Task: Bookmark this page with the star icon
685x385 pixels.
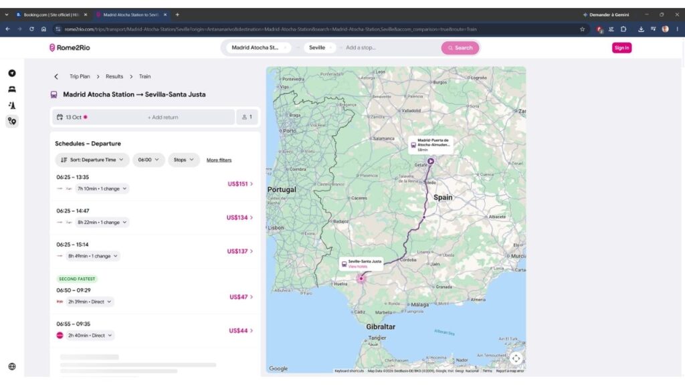Action: click(x=583, y=29)
